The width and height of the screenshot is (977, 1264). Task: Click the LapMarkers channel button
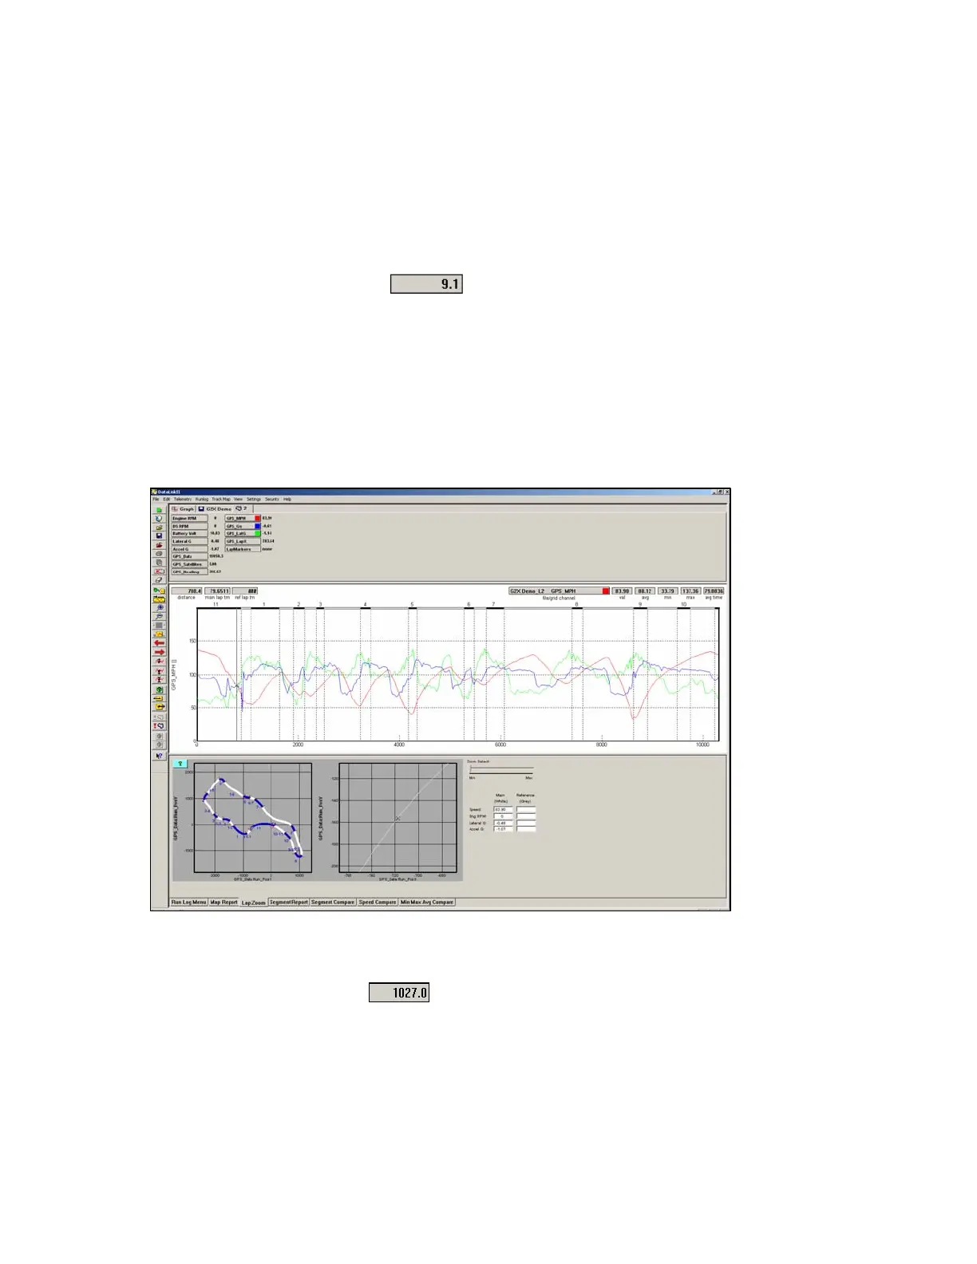coord(243,549)
